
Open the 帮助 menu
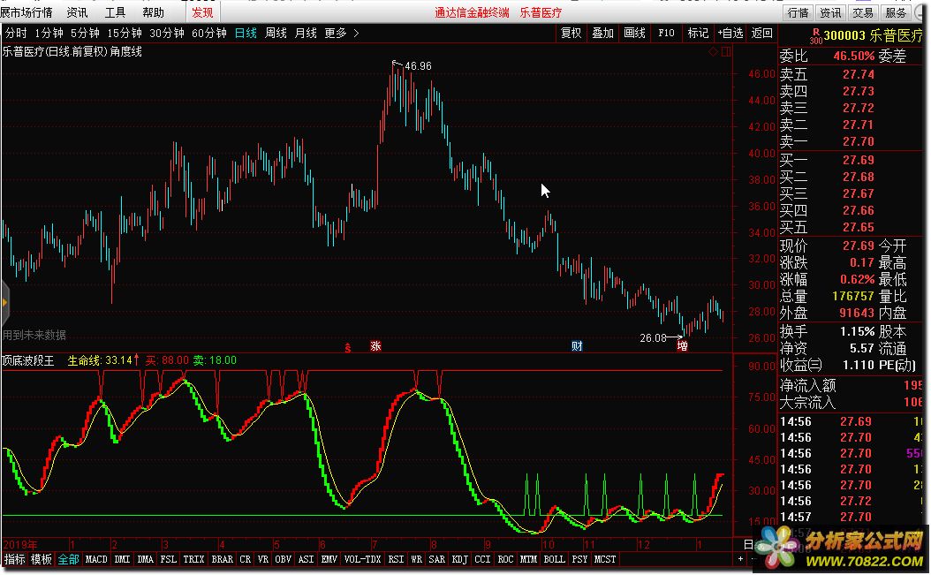(153, 12)
